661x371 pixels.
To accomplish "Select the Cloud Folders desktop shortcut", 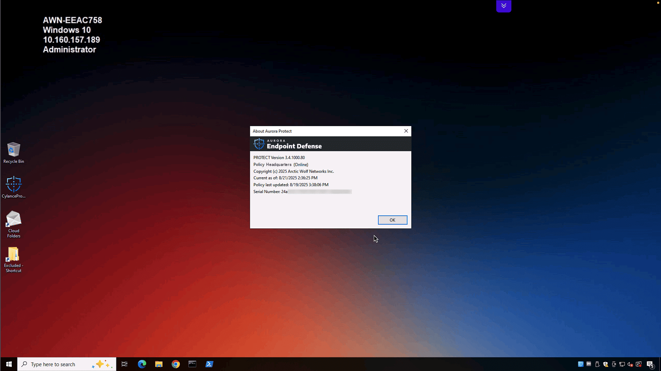I will 14,224.
